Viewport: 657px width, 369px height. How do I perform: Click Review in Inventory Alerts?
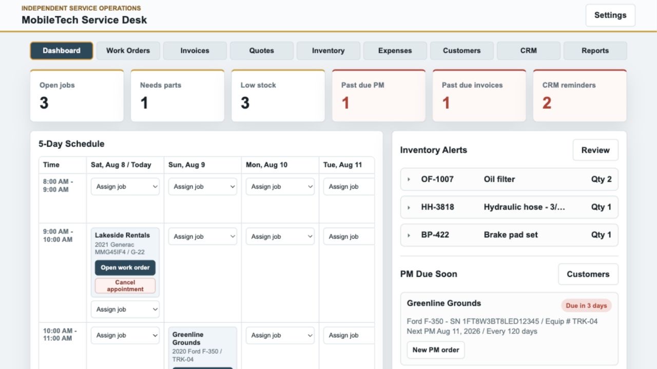[x=595, y=150]
